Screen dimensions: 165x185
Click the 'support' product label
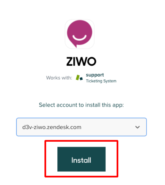pyautogui.click(x=95, y=75)
